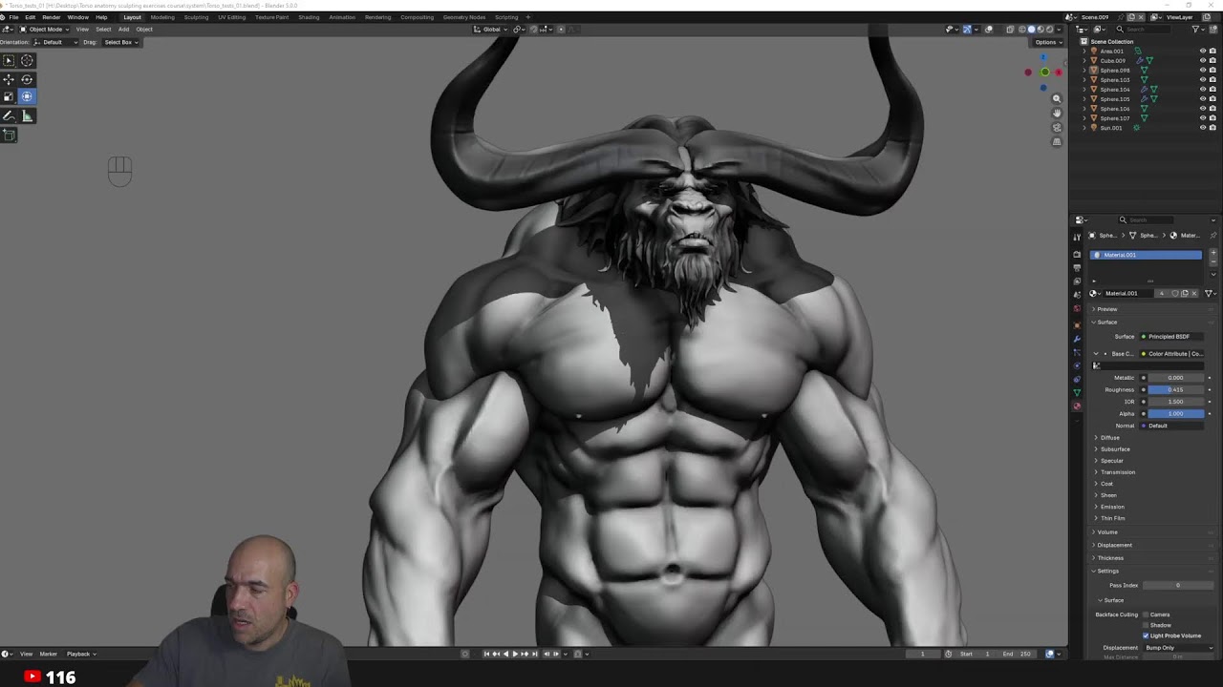Click the Color Attribute base color button

(x=1173, y=354)
